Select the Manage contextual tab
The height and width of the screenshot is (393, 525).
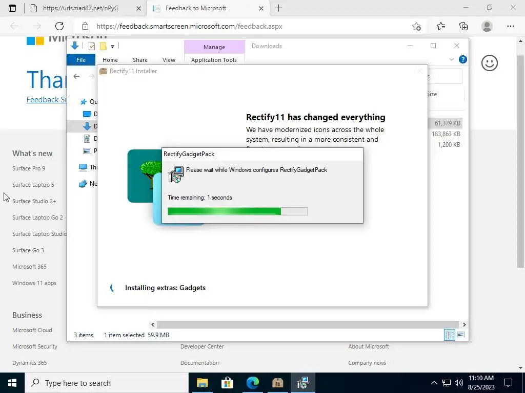(214, 47)
